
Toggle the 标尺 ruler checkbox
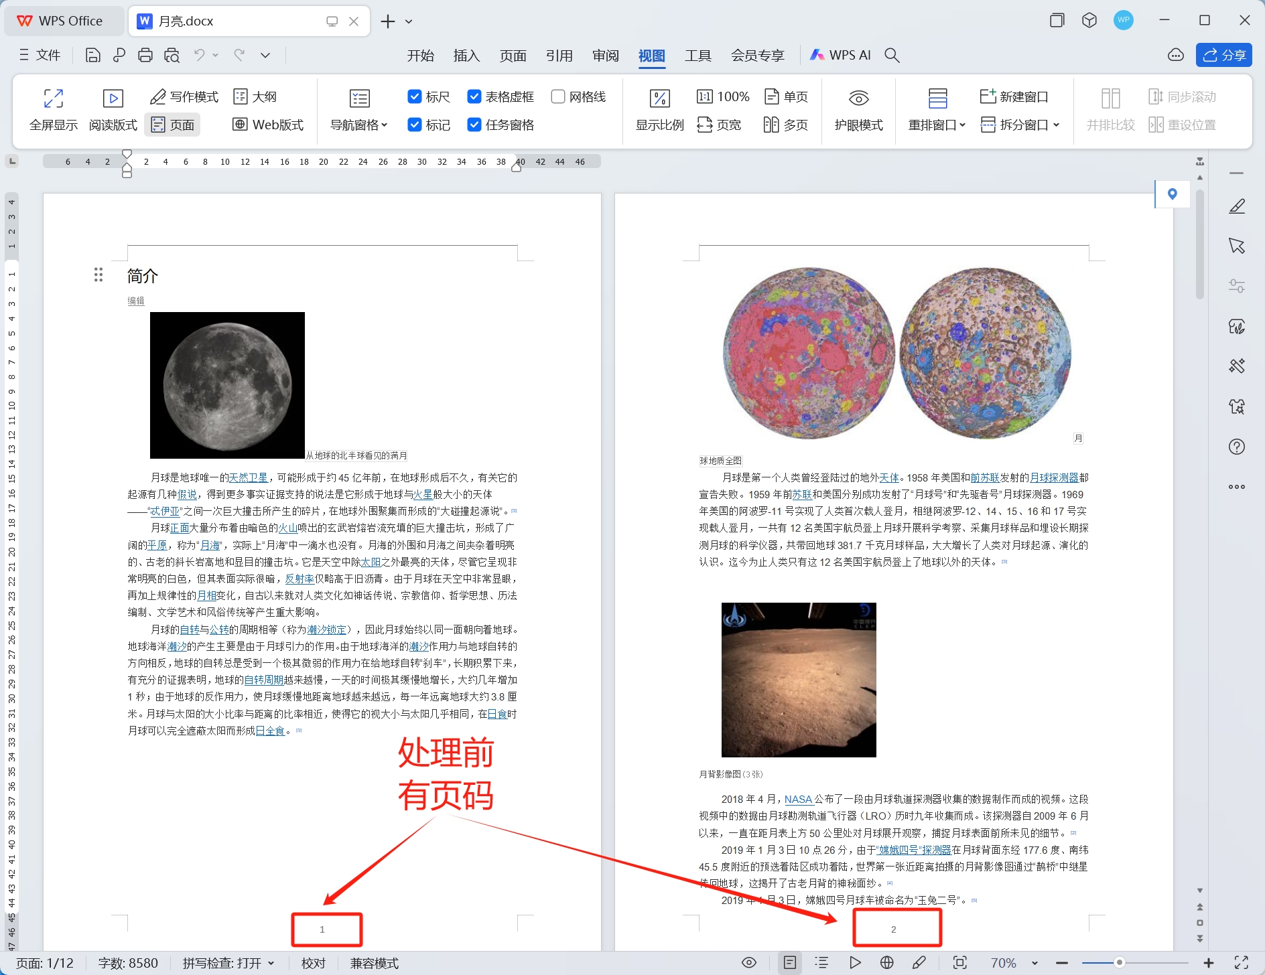[x=415, y=96]
